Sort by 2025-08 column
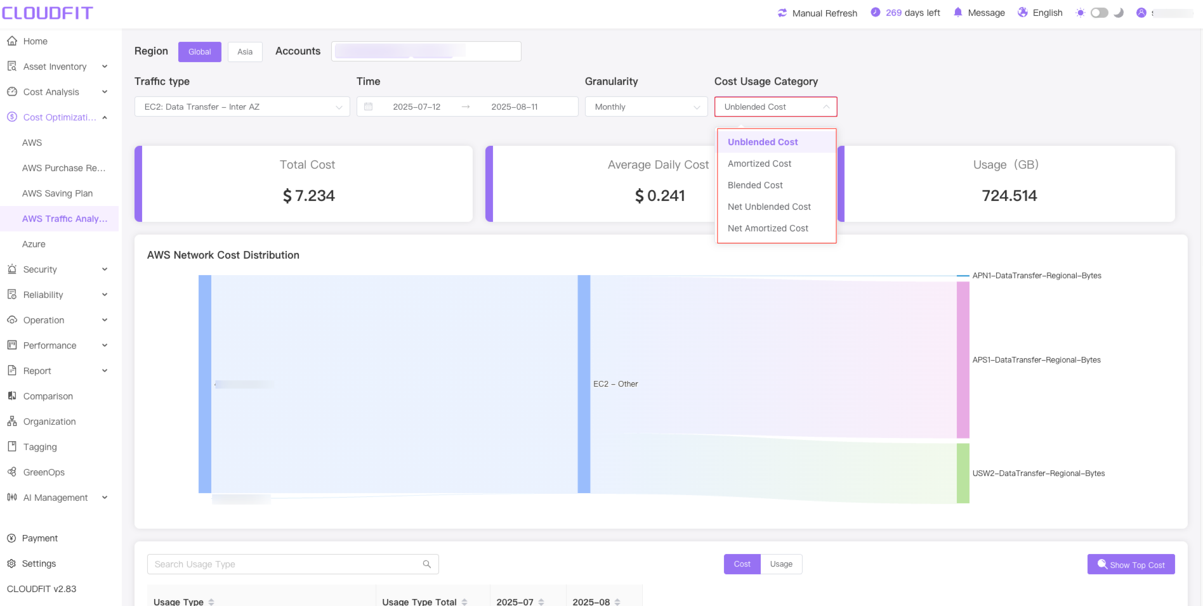 click(x=617, y=602)
